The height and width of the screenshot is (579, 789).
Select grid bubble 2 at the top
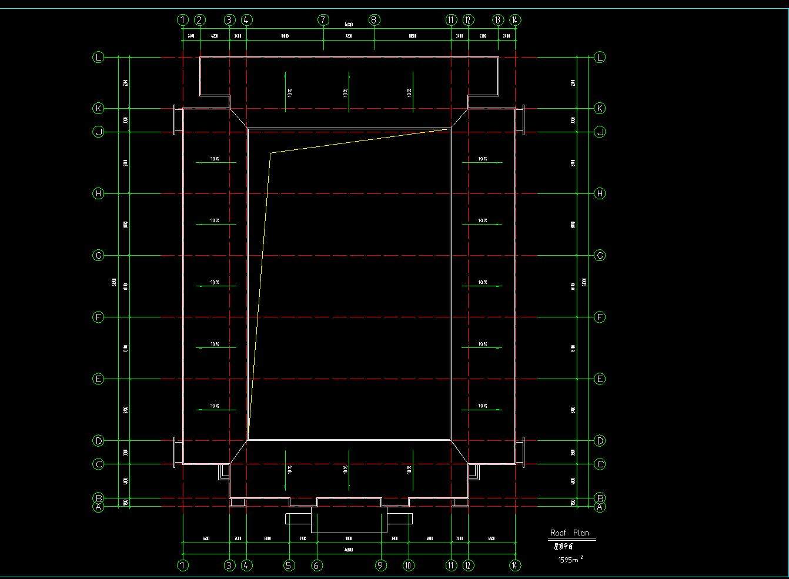coord(200,20)
